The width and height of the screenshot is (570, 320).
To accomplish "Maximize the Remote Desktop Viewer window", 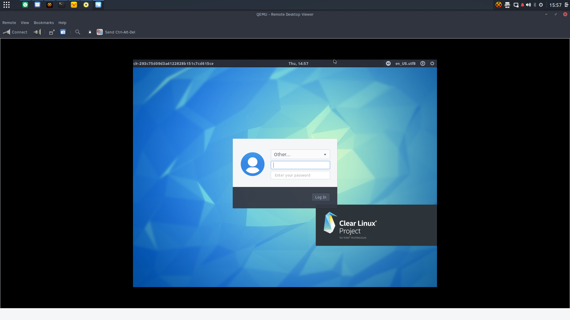I will tap(556, 14).
